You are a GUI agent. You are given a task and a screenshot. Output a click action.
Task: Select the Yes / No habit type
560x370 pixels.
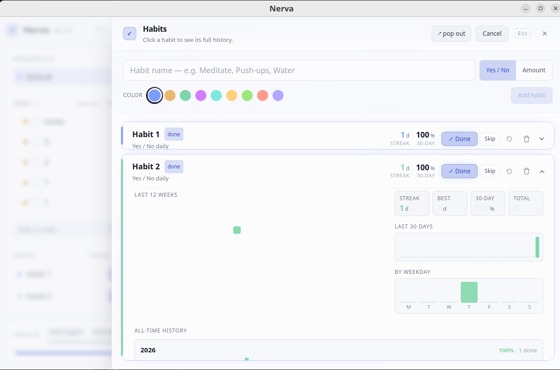(x=498, y=70)
